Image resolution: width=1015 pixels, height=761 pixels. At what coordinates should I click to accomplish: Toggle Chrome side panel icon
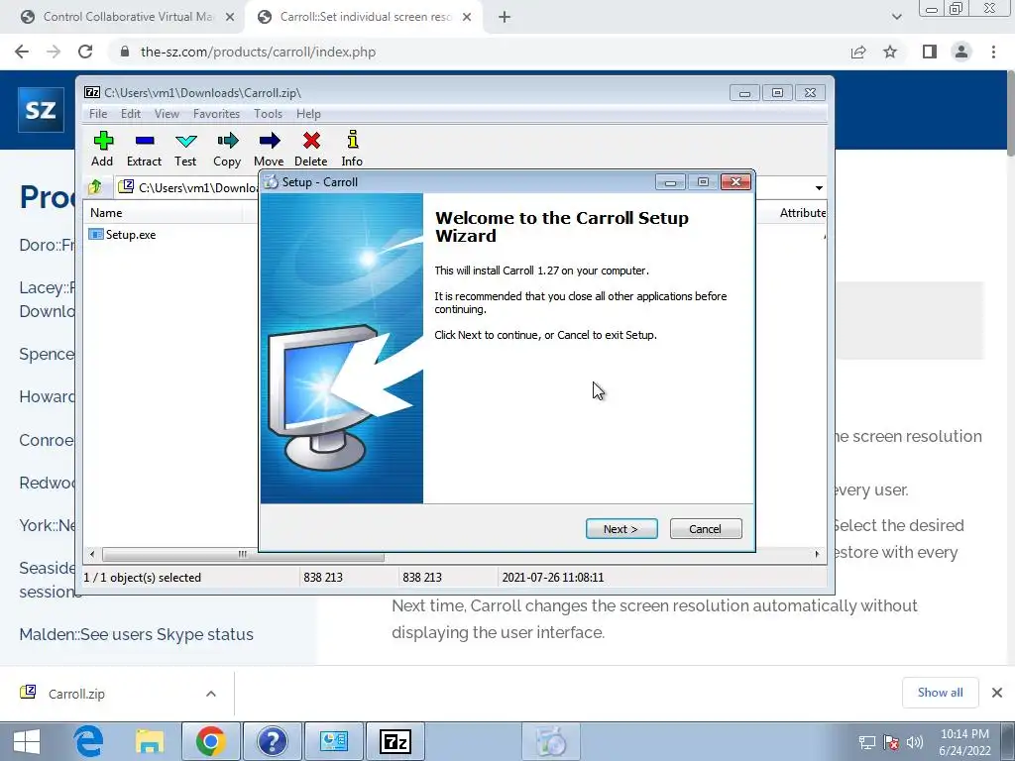(930, 52)
